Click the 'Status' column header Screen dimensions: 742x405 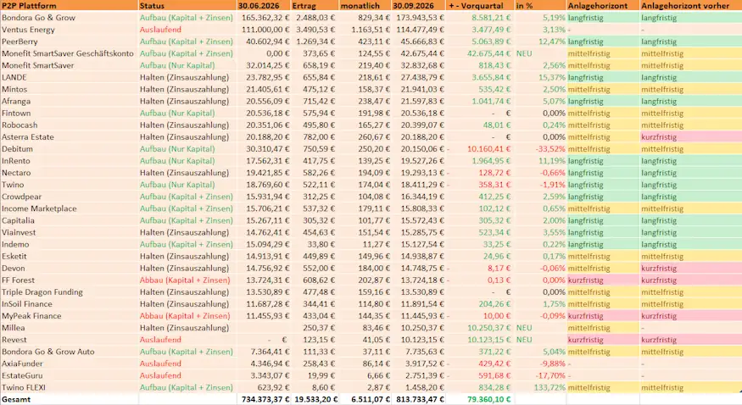coord(187,6)
